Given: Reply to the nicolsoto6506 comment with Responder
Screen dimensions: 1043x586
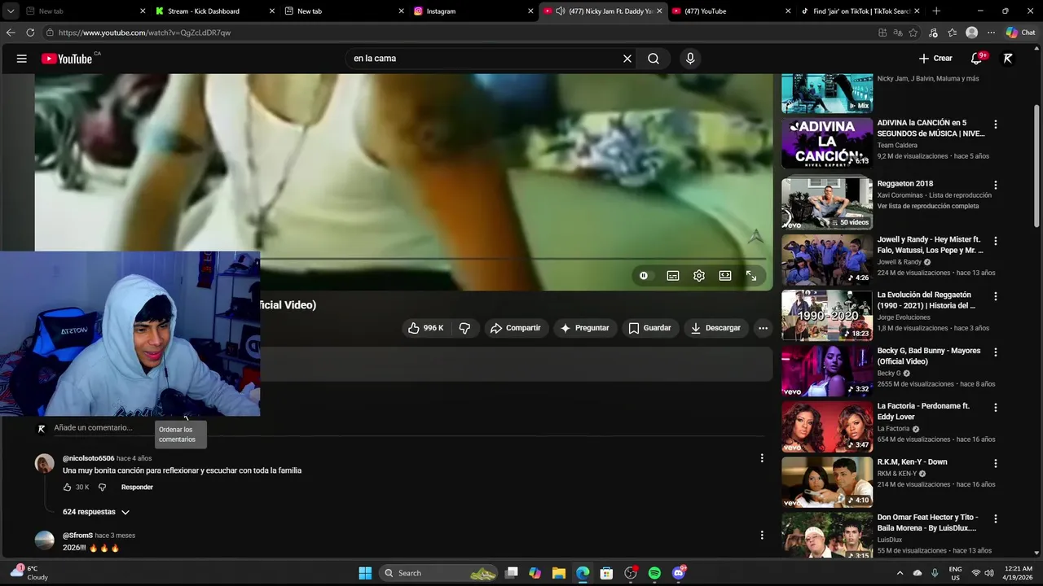Looking at the screenshot, I should 137,488.
